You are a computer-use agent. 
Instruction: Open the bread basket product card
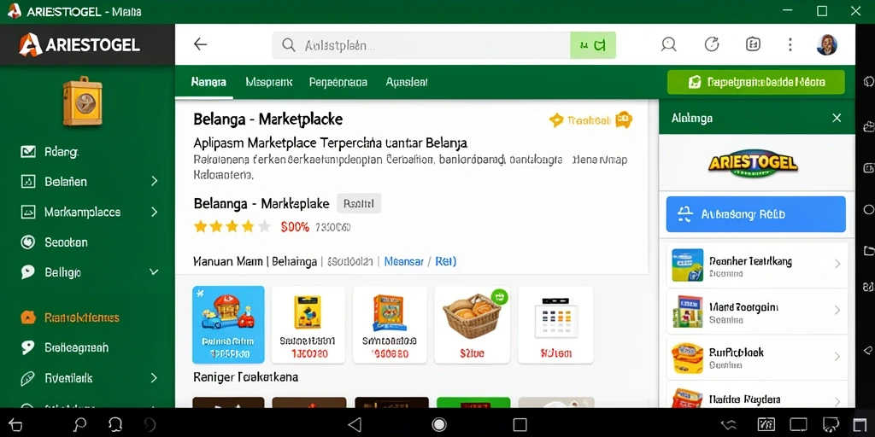472,325
